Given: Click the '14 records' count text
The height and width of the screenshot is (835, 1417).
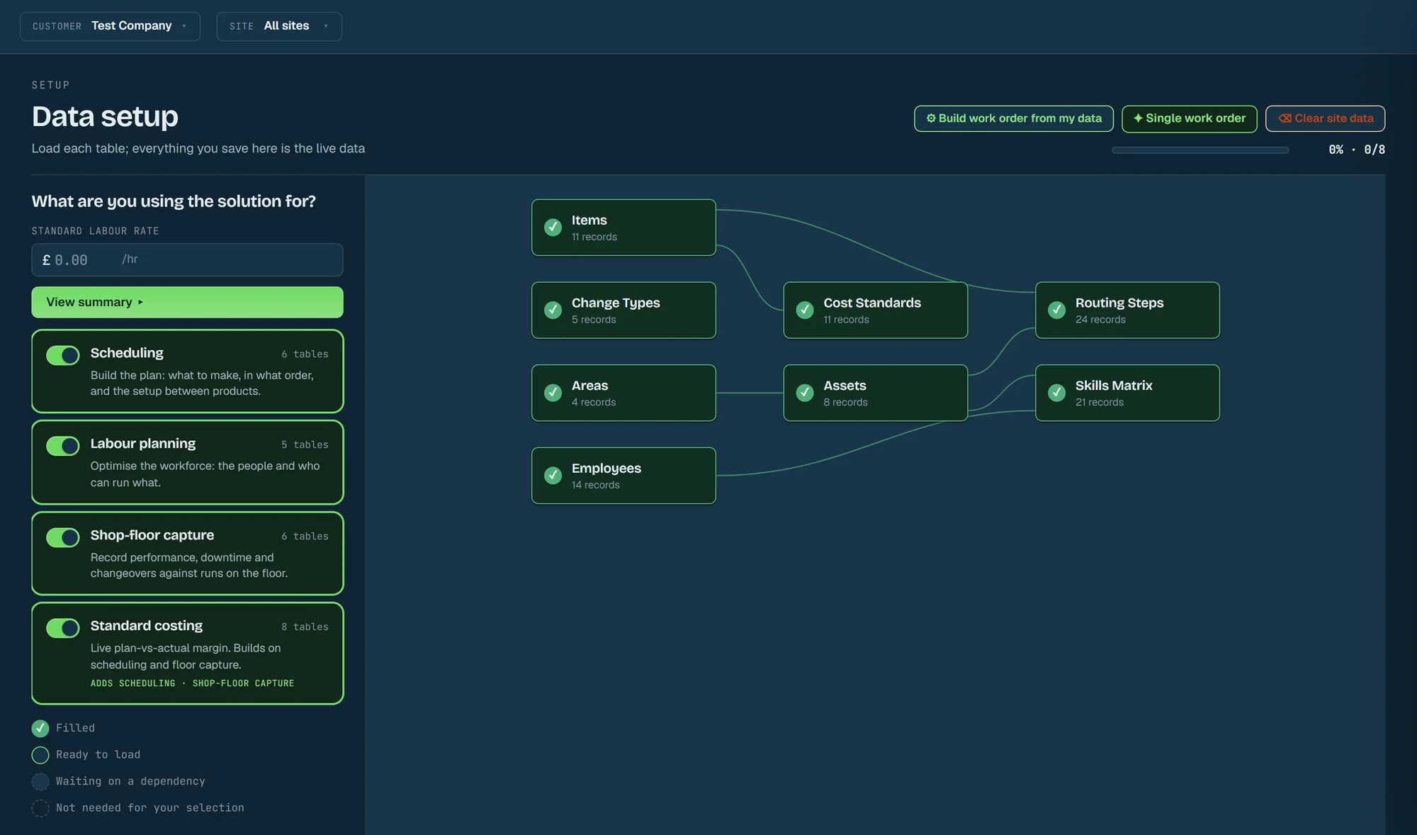Looking at the screenshot, I should [596, 485].
